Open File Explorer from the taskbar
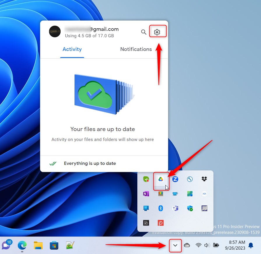Image resolution: width=261 pixels, height=254 pixels. 38,245
